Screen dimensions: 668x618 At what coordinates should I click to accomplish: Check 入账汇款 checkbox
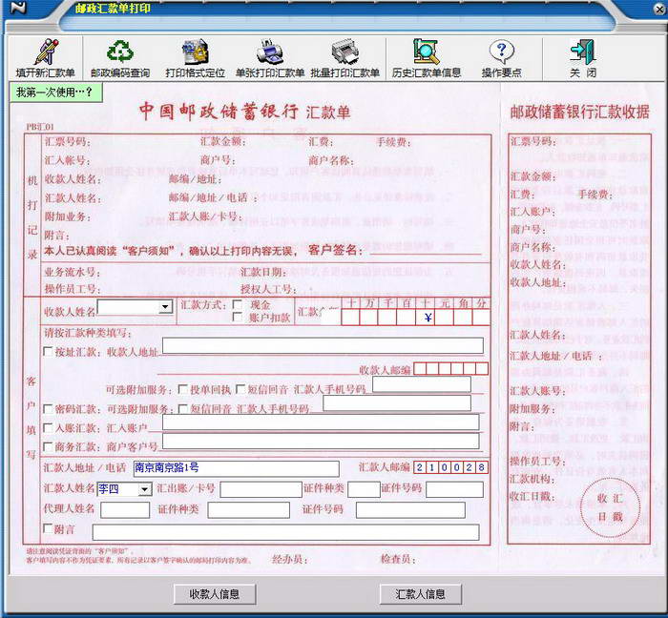[48, 428]
